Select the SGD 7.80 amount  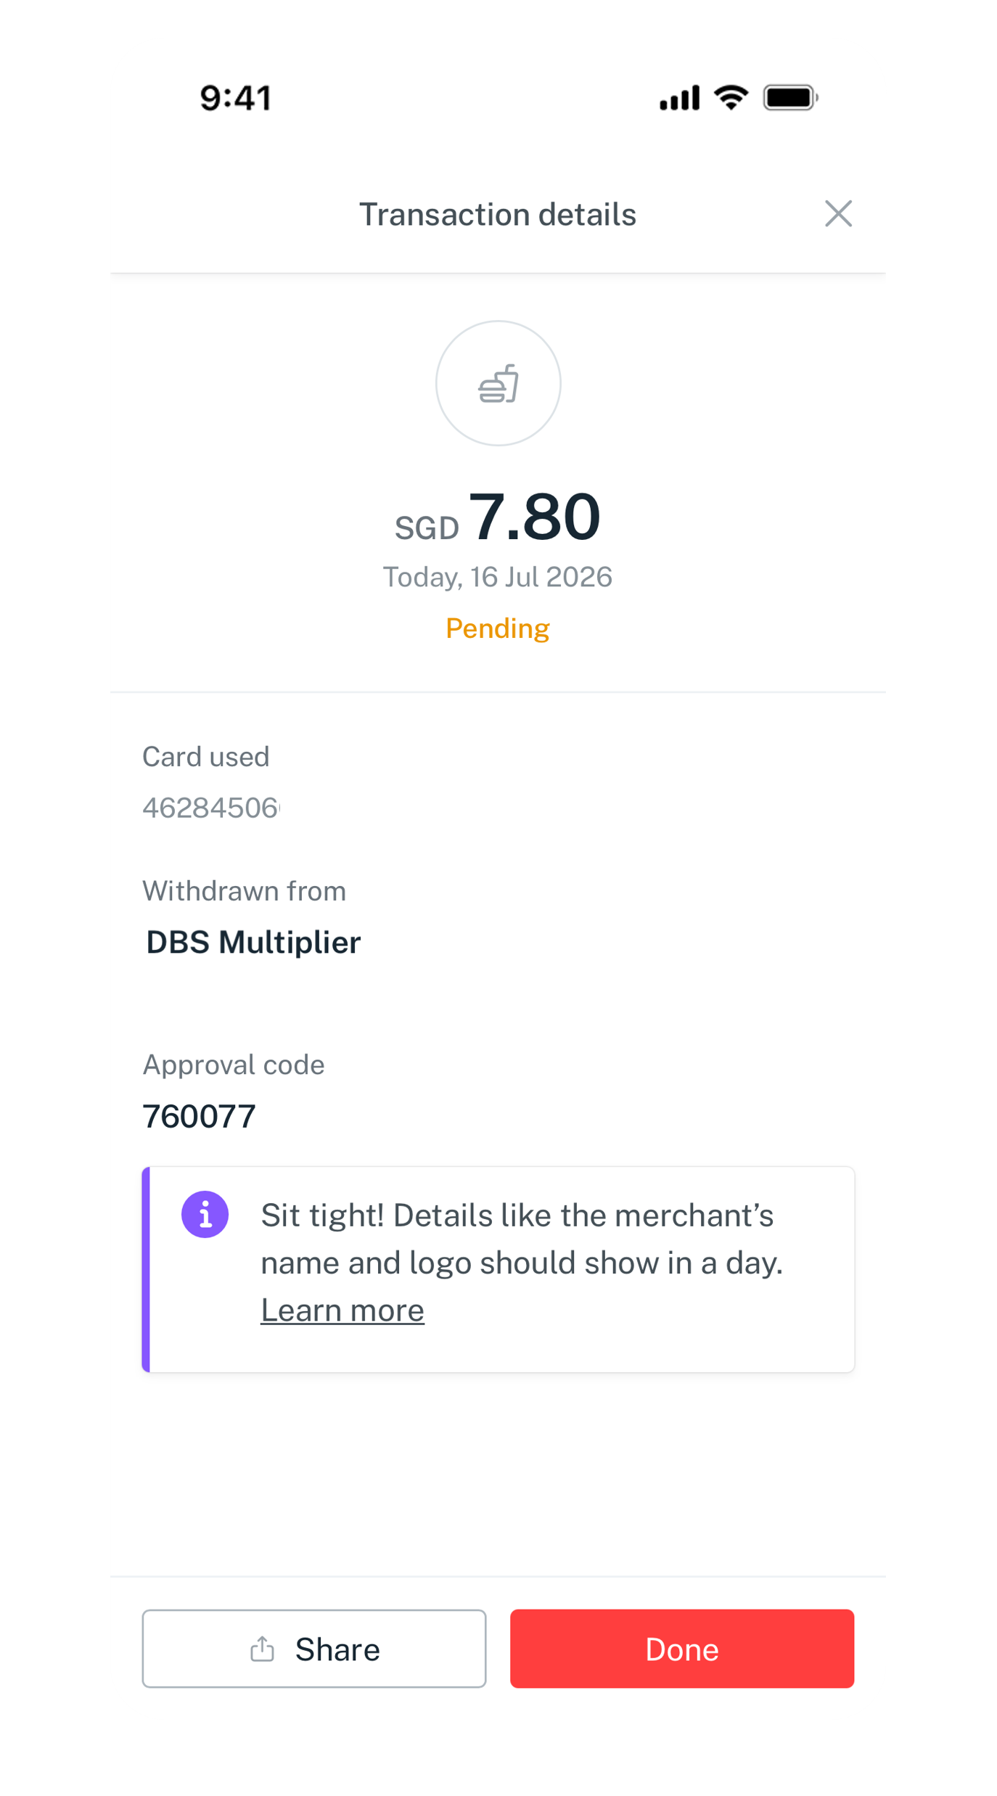point(498,517)
